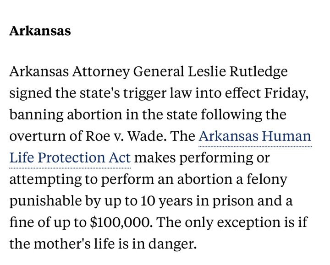Viewport: 330px width, 265px height.
Task: Click the '$100,000' fine amount
Action: (121, 222)
